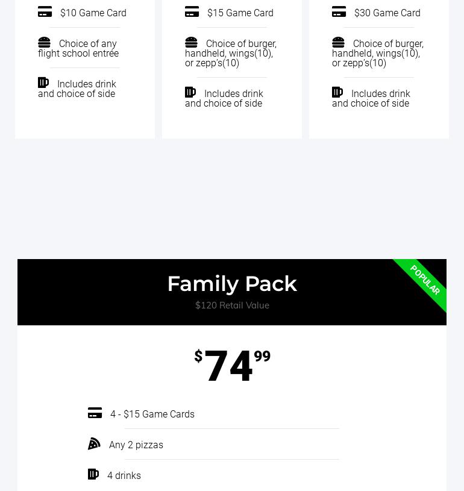
Task: Click the burger icon in the $15 card column
Action: pos(191,42)
